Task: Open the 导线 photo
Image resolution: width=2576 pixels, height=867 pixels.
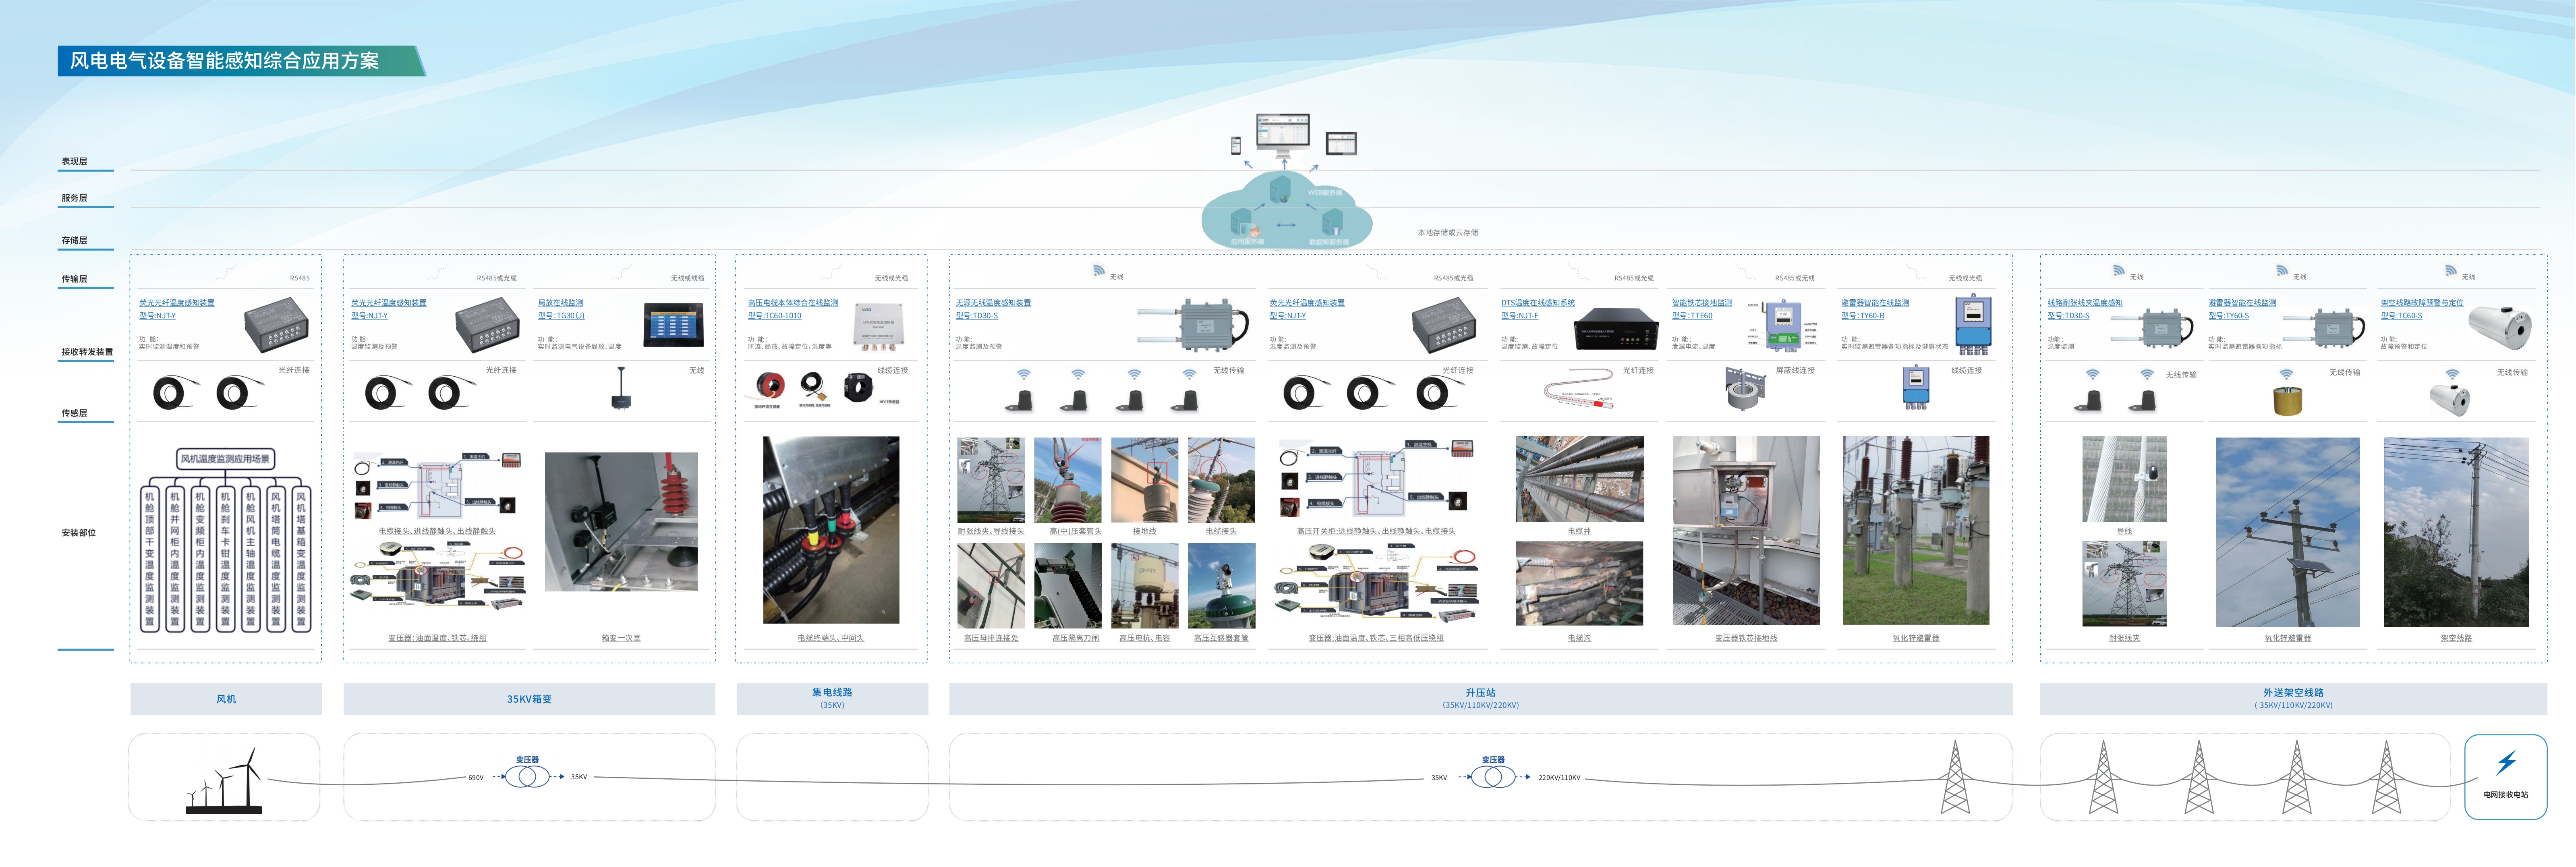Action: 2124,479
